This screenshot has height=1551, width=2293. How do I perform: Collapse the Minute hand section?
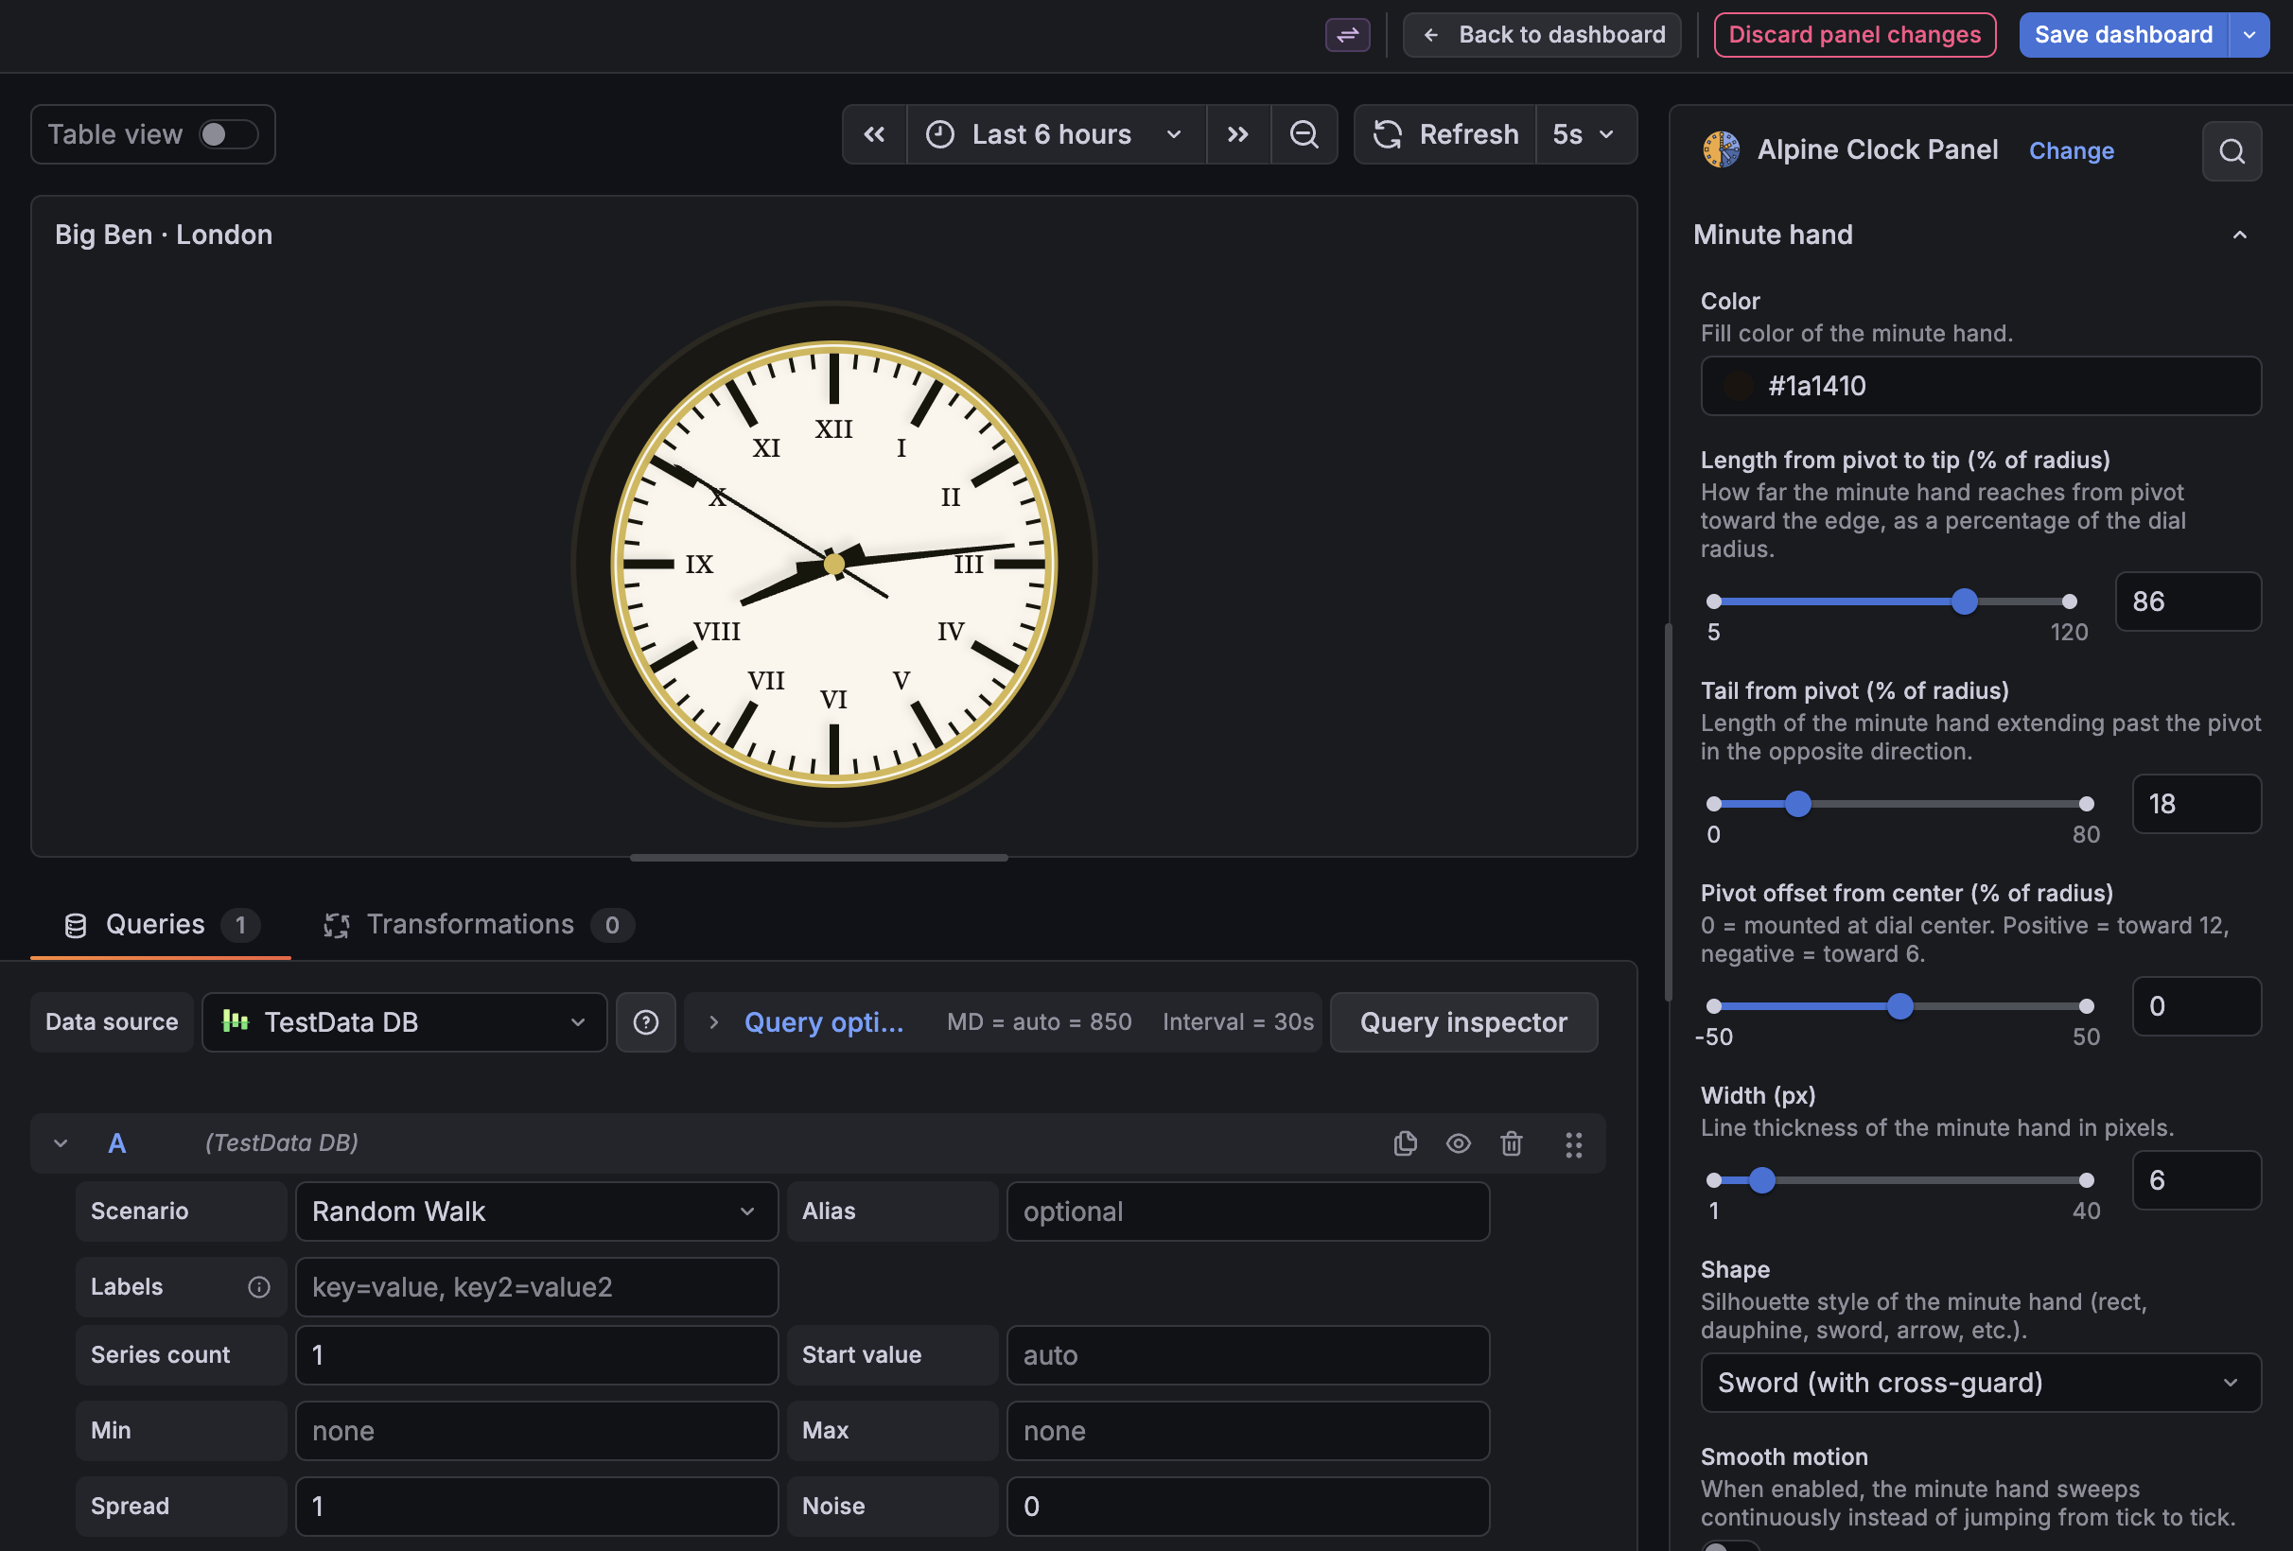point(2239,235)
